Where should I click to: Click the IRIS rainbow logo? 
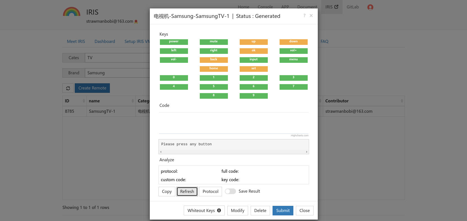click(72, 12)
